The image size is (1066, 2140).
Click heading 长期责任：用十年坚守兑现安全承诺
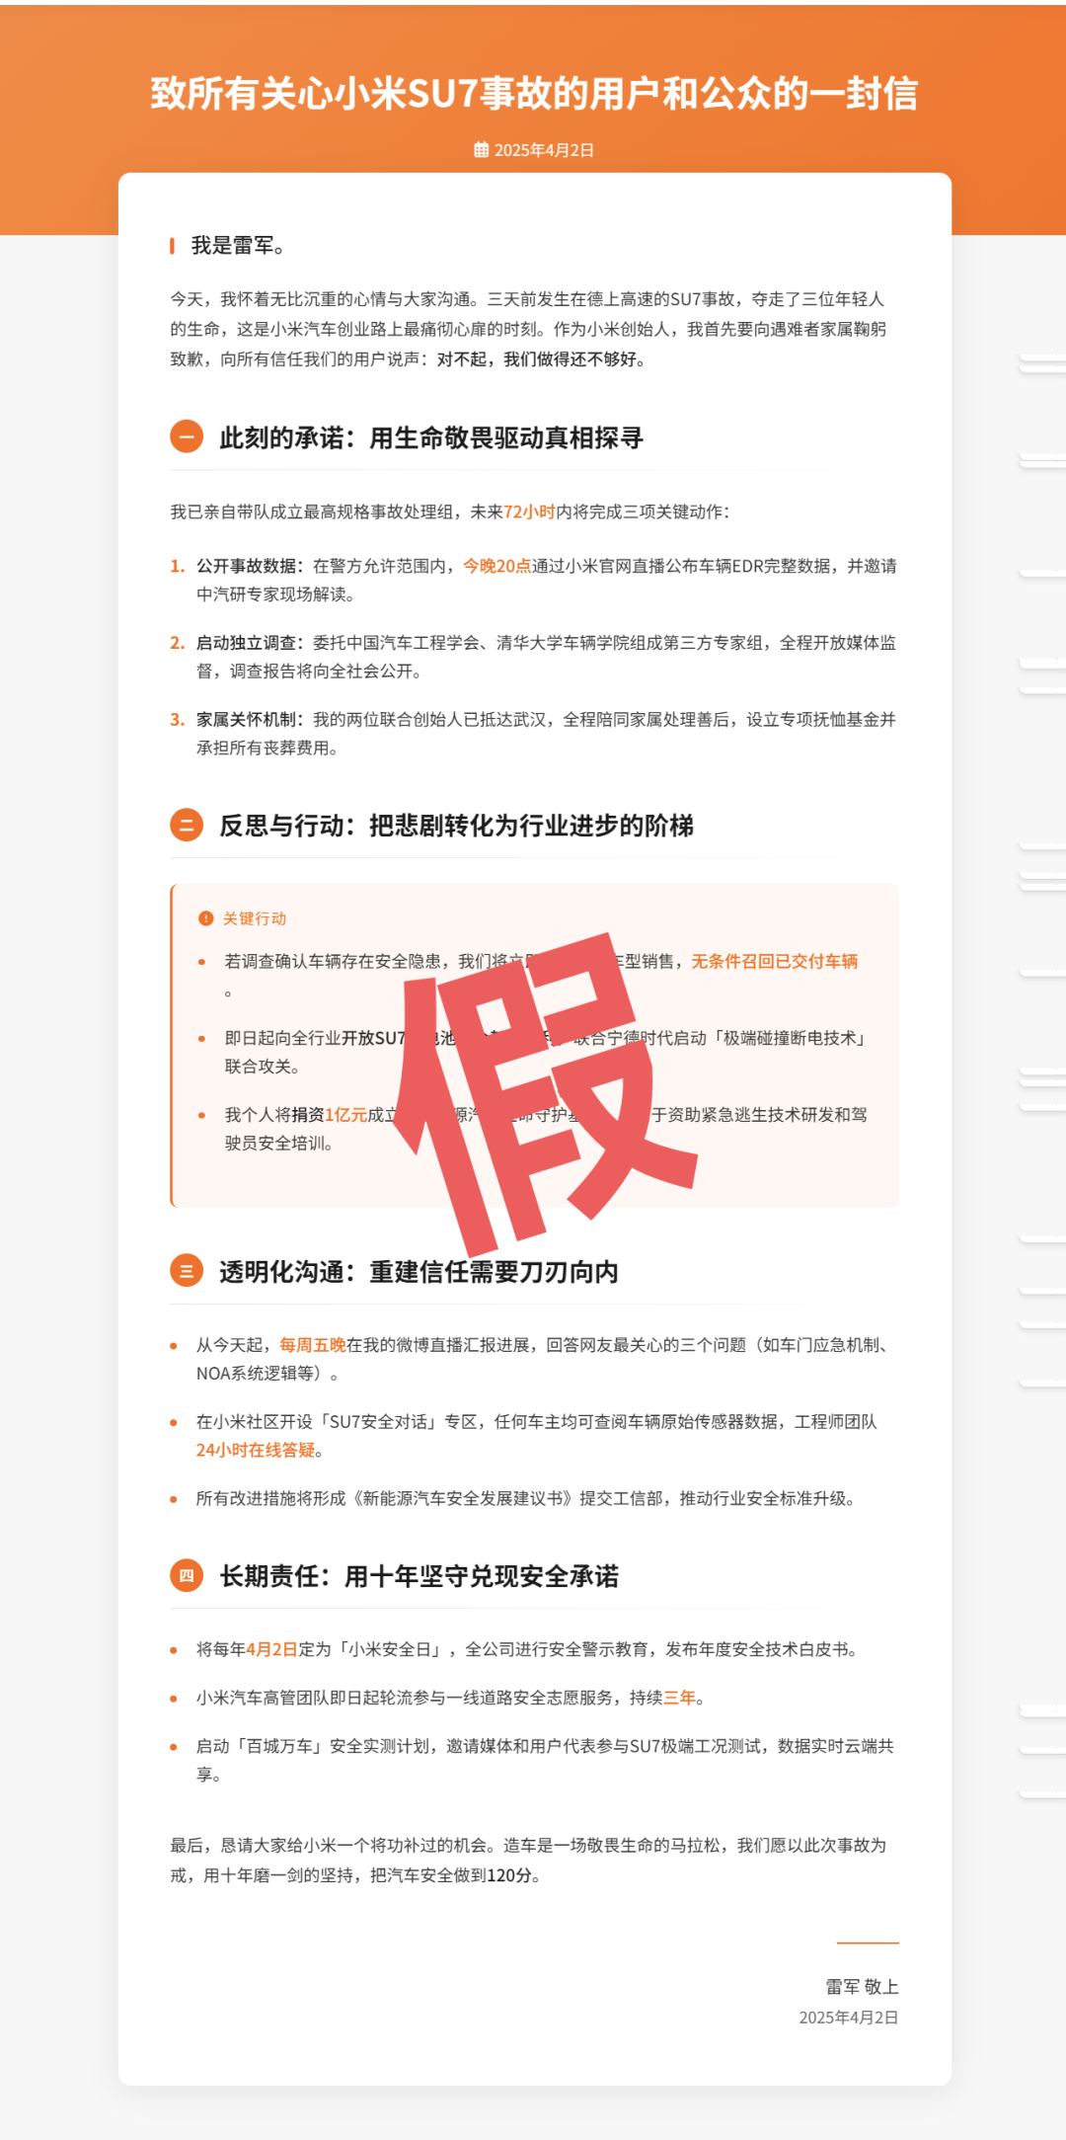[x=419, y=1576]
